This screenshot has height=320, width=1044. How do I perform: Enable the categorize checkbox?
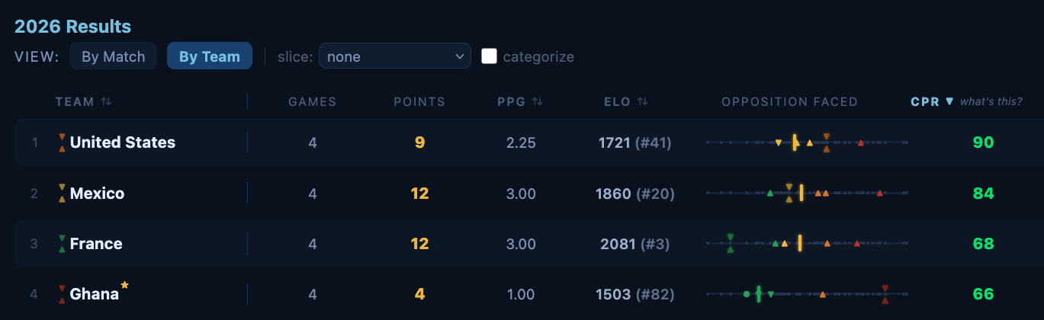click(x=490, y=56)
